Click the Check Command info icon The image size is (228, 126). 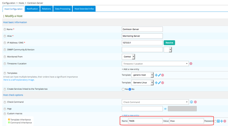[x=192, y=102]
